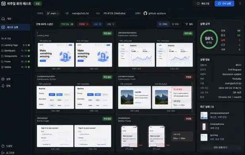Viewport: 245px width, 155px height.
Task: Select the 테스트 실행 play icon
Action: 3,27
